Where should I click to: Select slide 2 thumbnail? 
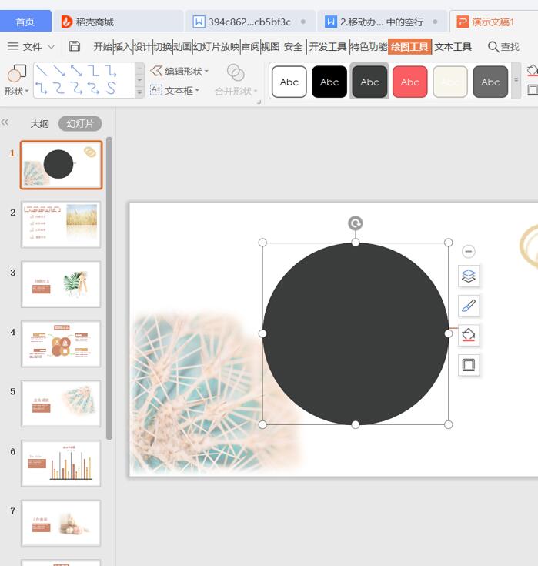[x=61, y=225]
